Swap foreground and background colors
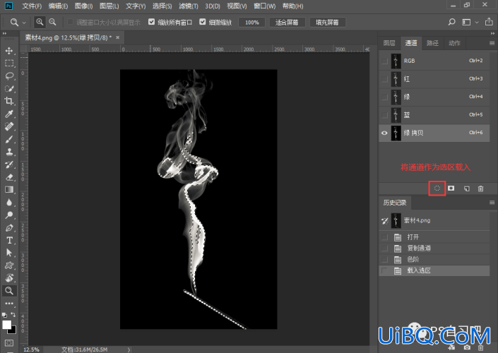Viewport: 498px width, 353px height. [x=13, y=314]
